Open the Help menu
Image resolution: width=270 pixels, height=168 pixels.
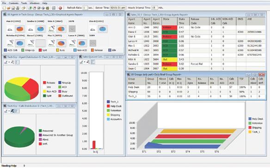click(x=44, y=3)
